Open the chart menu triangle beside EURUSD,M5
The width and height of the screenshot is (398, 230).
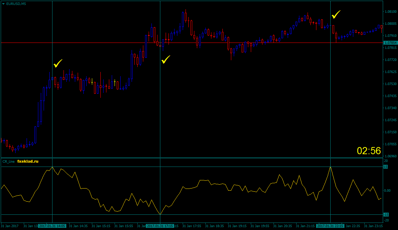point(3,4)
